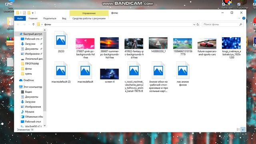
Task: Open Рабочий стол under Этот компьютер
Action: (x=33, y=122)
